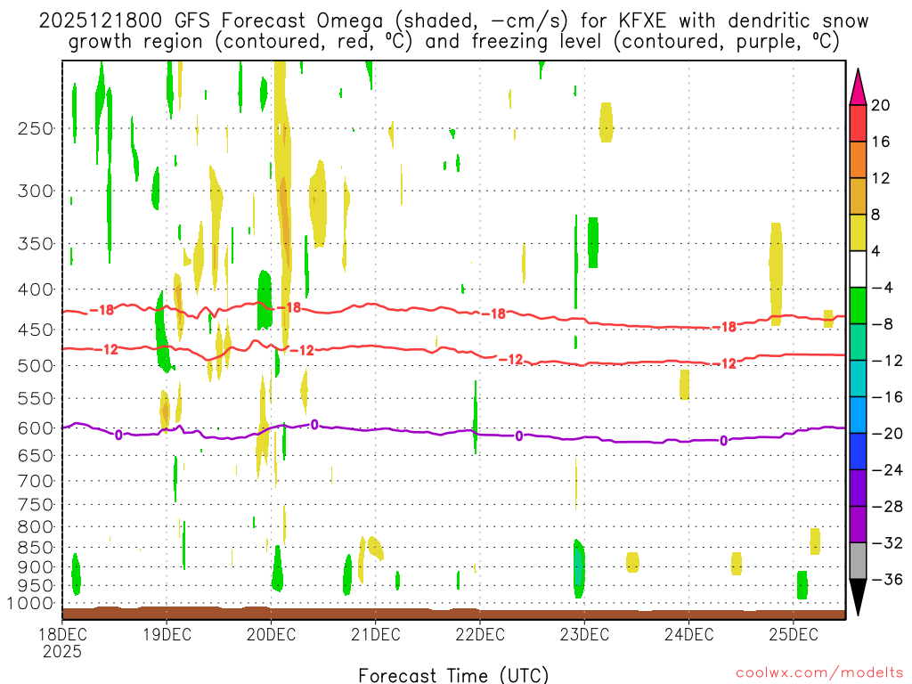Click the 950 pressure level label
Screen dimensions: 912x684
tap(36, 586)
